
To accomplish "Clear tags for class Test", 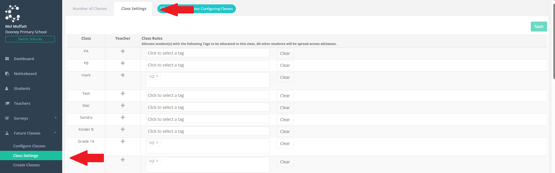I will click(x=285, y=96).
